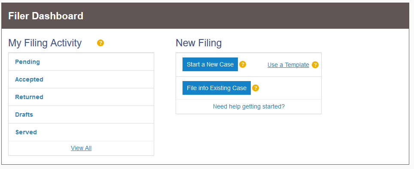414x169 pixels.
Task: Open the Accepted filings list
Action: (x=29, y=79)
